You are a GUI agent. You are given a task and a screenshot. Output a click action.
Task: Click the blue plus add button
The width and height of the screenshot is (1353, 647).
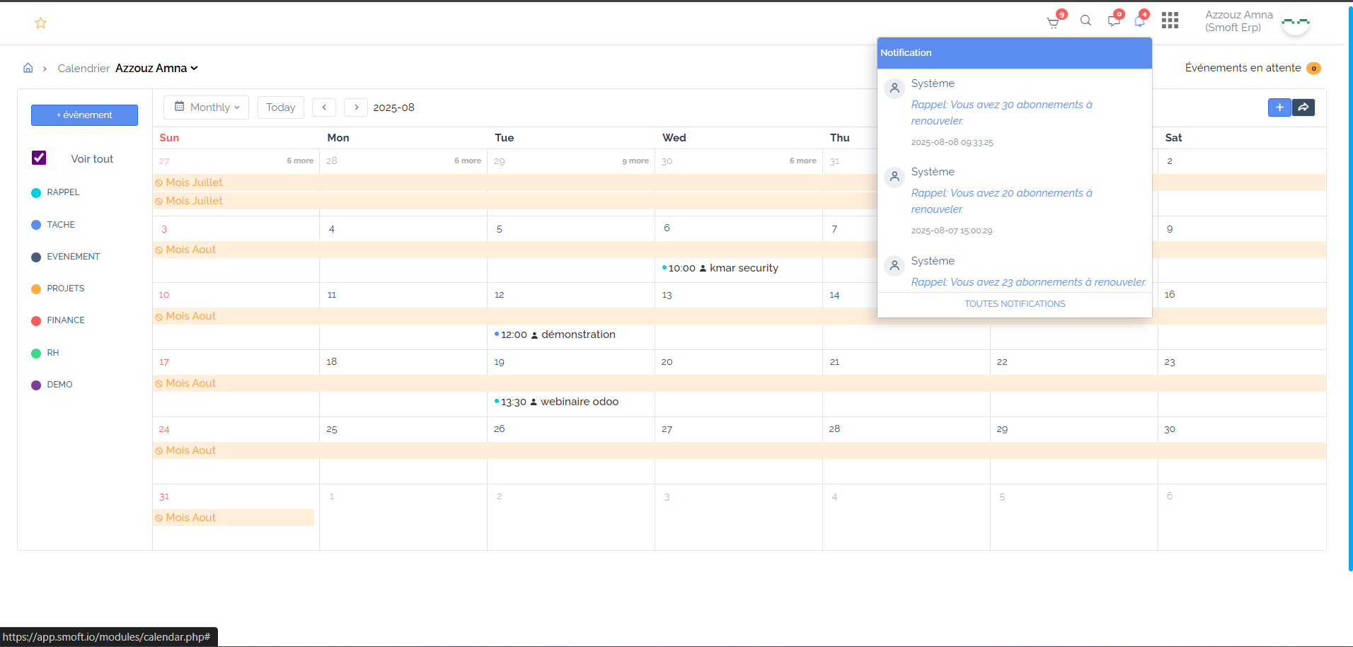[1279, 107]
